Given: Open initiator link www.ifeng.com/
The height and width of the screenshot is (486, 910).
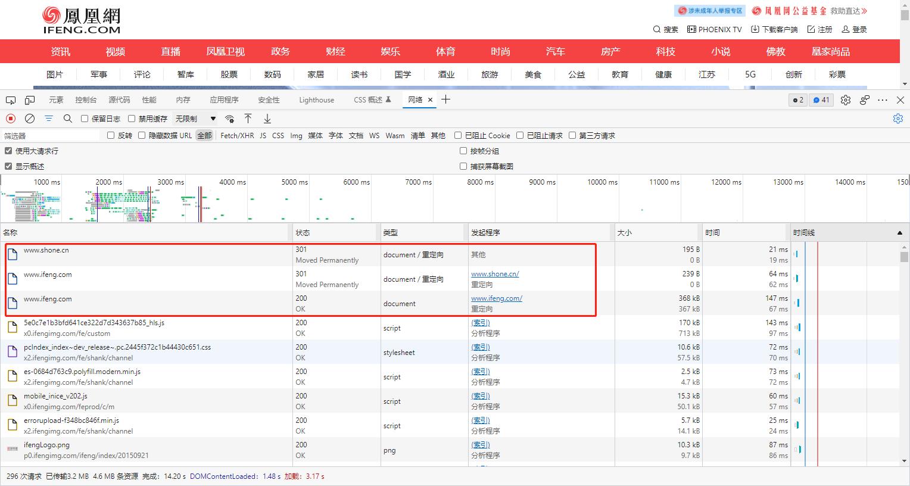Looking at the screenshot, I should [497, 298].
